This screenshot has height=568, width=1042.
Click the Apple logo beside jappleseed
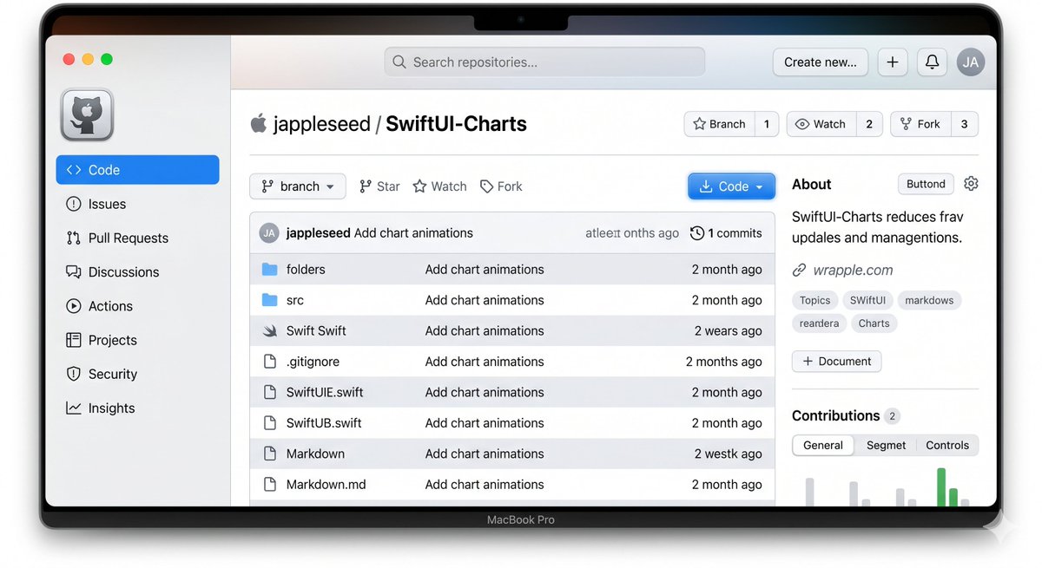click(258, 123)
